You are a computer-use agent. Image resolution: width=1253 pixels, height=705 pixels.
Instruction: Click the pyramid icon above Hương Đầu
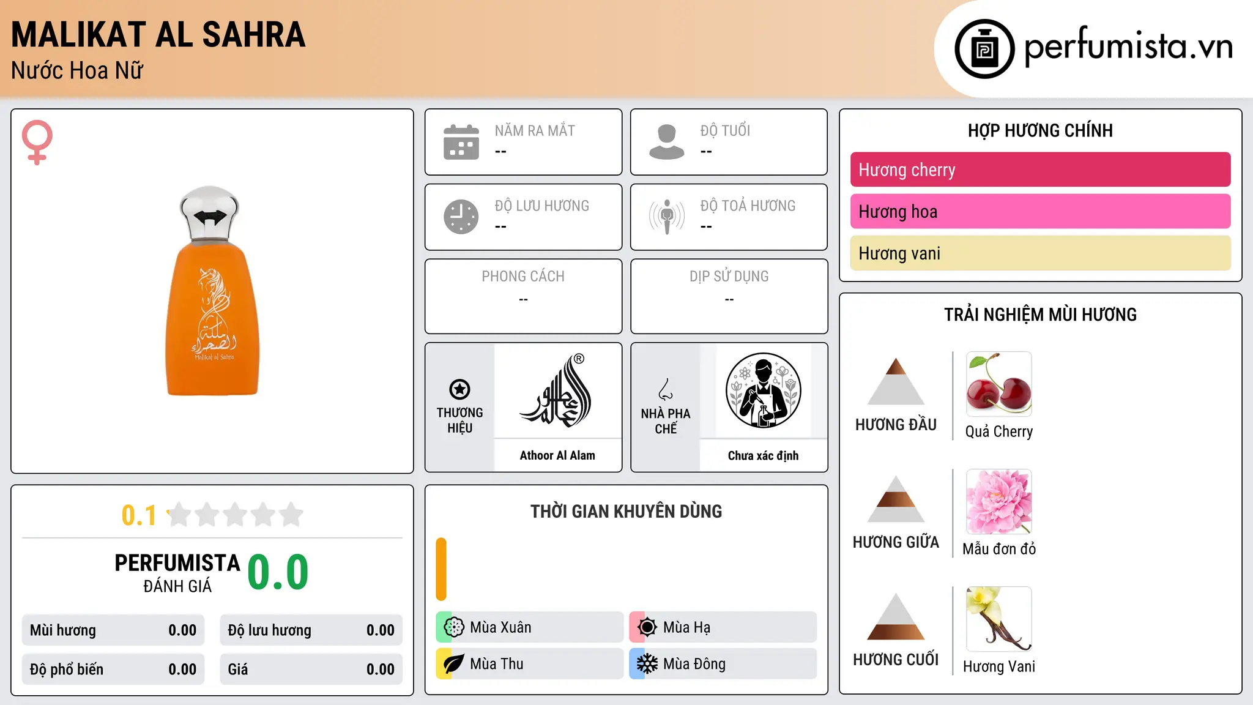(x=896, y=381)
